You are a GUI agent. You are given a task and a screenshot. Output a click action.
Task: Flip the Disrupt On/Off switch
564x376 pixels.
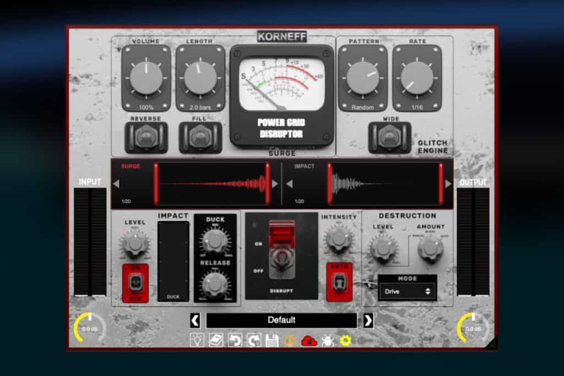coord(282,250)
